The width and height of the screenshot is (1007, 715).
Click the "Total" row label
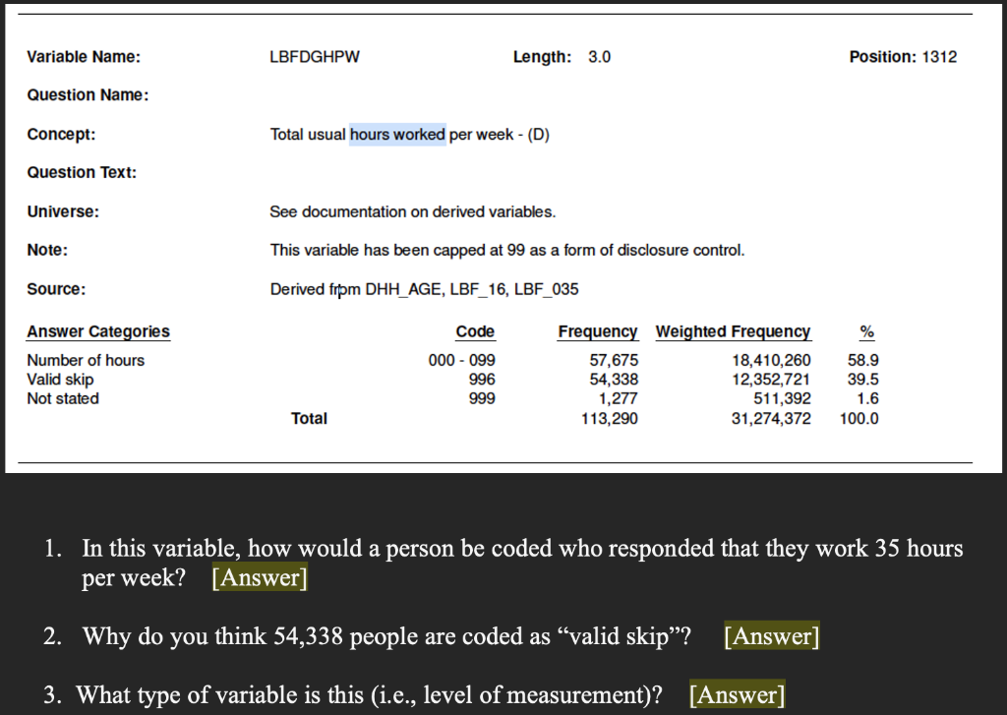309,418
